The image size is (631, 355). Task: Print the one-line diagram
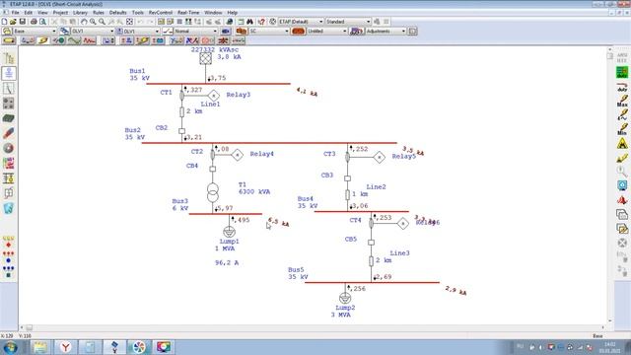34,22
